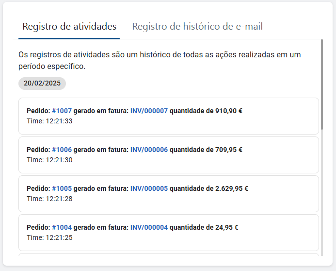Select the log entry timed 12:21:25

tap(169, 233)
